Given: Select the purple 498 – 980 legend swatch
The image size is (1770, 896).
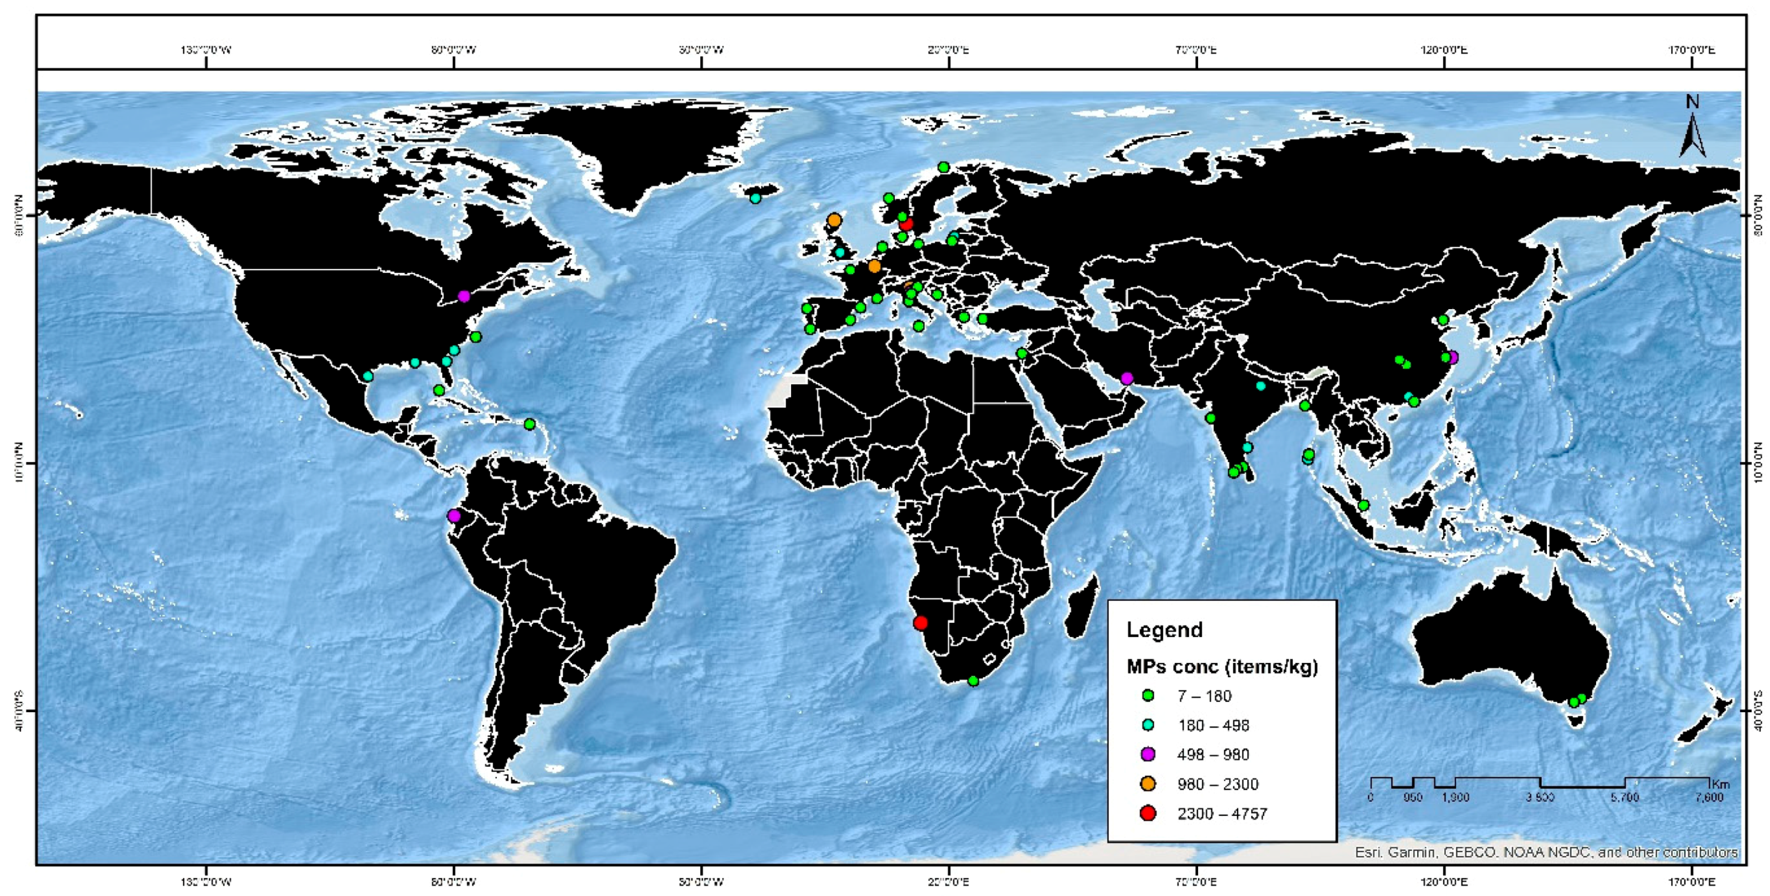Looking at the screenshot, I should (1147, 755).
